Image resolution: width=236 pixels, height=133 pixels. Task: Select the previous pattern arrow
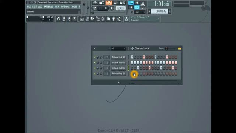(149, 11)
